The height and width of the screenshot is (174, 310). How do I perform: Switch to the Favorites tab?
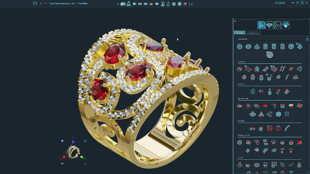253,33
